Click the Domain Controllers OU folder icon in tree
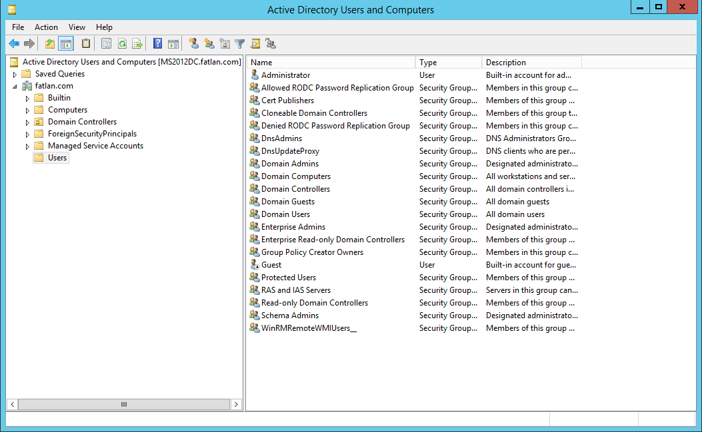The image size is (702, 432). pyautogui.click(x=39, y=122)
